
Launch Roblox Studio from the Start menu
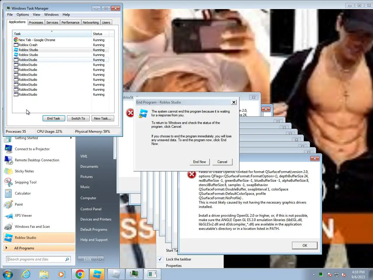(x=39, y=238)
